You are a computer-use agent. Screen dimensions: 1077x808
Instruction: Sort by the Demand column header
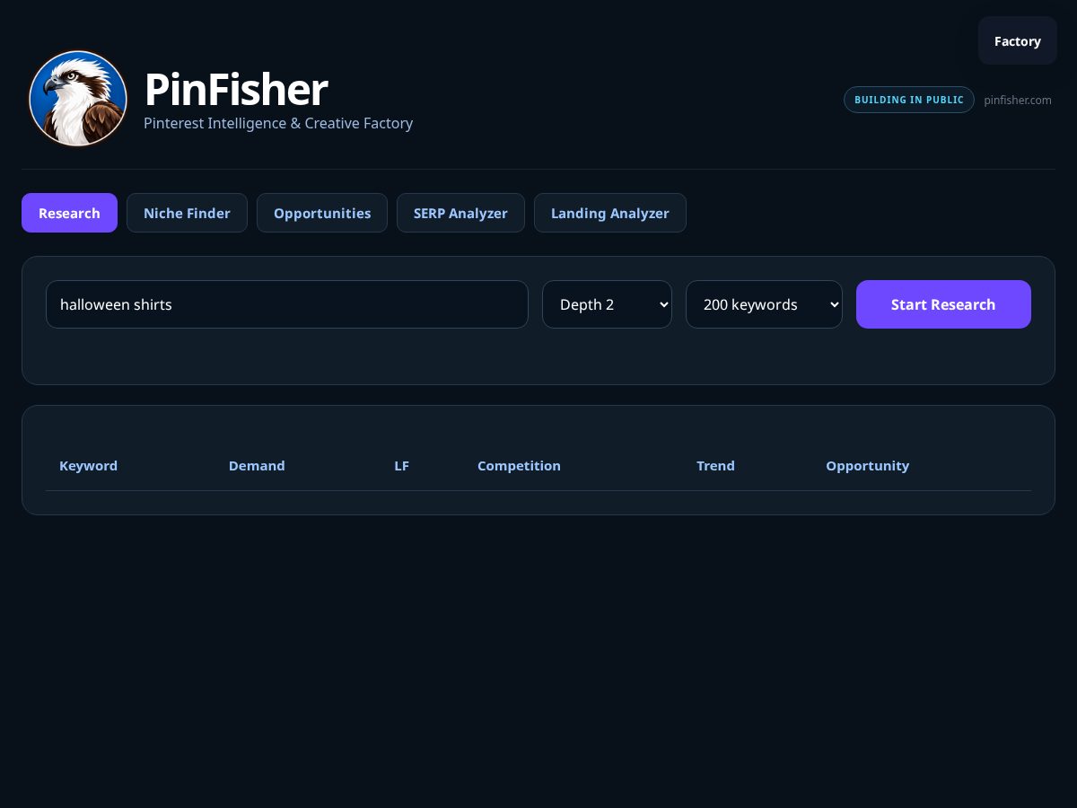coord(257,465)
